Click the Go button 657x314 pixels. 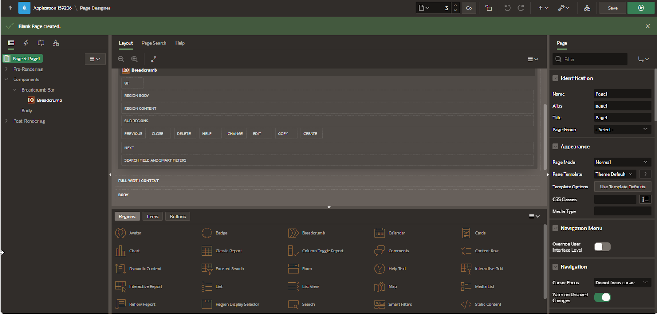pos(469,8)
